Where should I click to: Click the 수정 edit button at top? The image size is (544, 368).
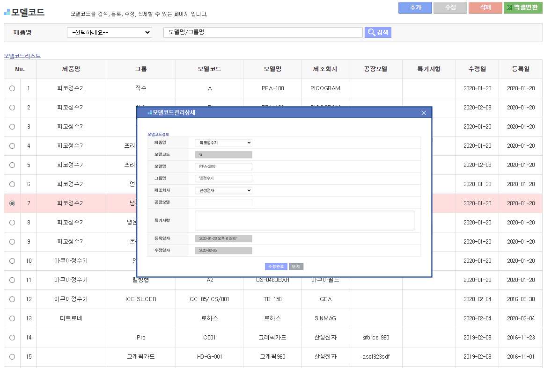click(x=450, y=7)
